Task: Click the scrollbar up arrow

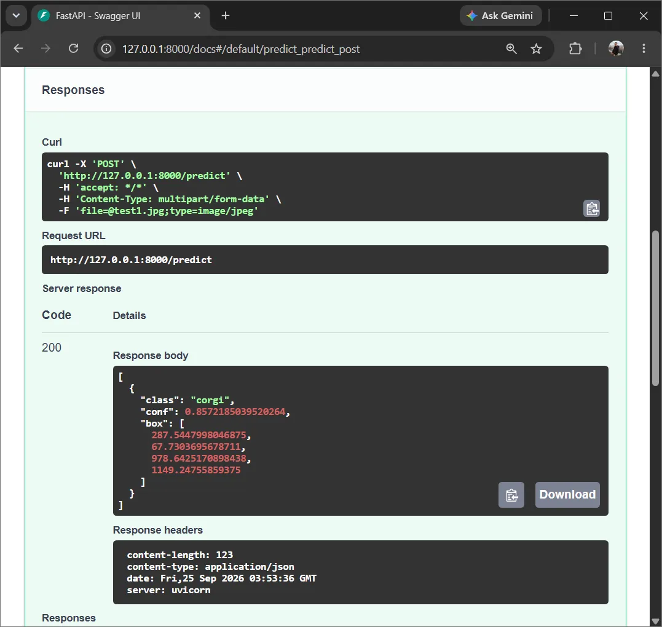Action: [x=655, y=74]
